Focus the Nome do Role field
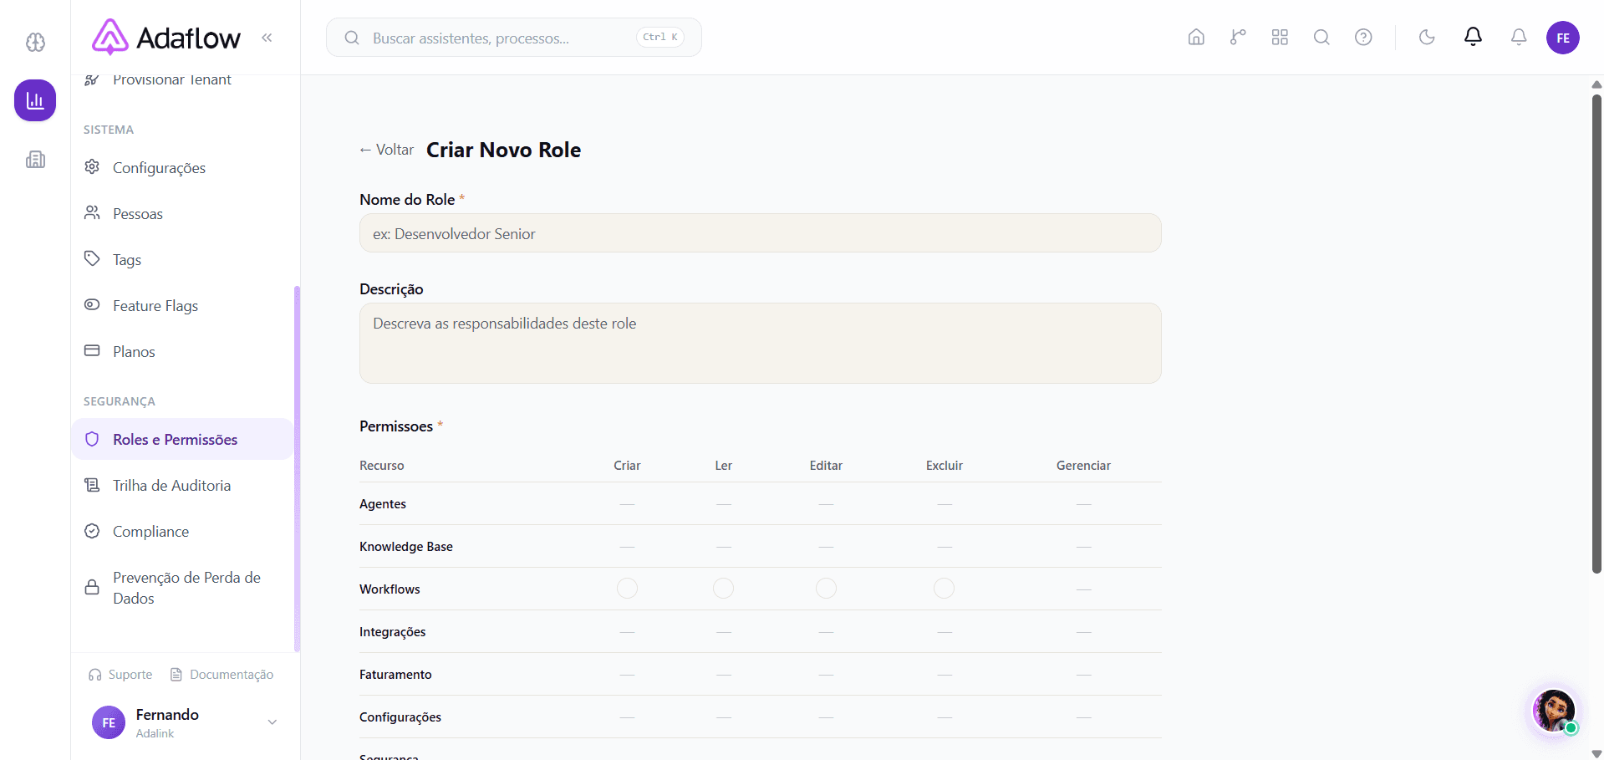1604x760 pixels. [x=760, y=233]
